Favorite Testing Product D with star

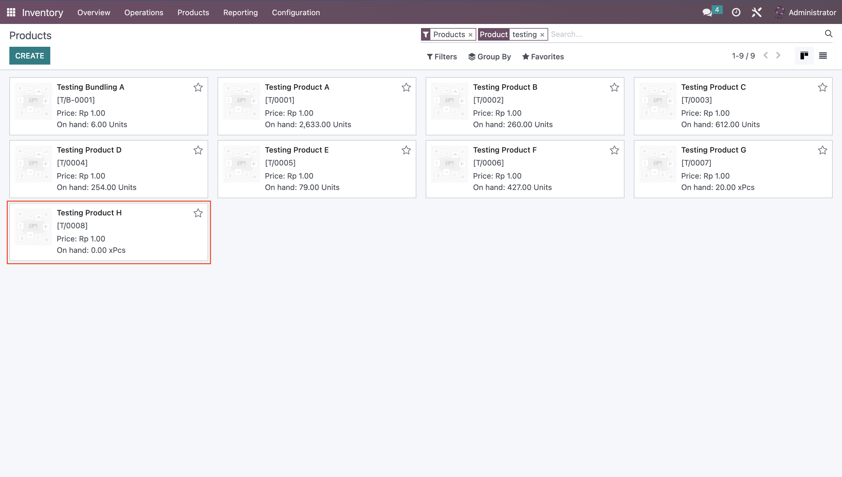tap(198, 150)
